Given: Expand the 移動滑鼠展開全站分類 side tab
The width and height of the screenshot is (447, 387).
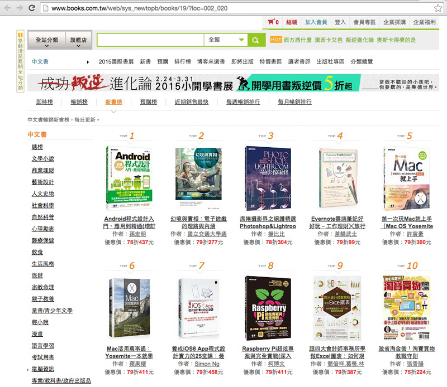Looking at the screenshot, I should [20, 61].
